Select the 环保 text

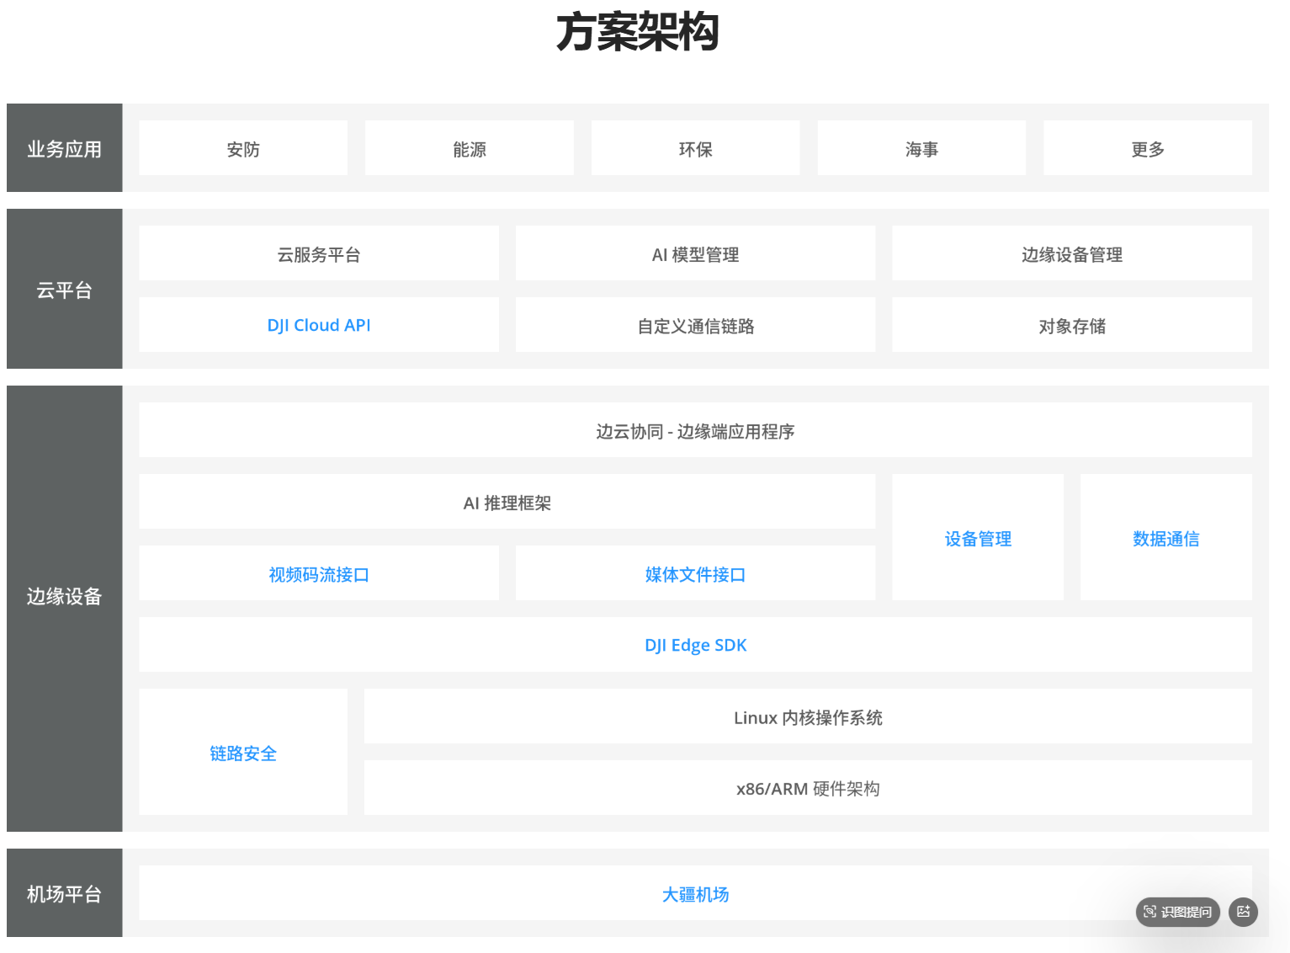tap(696, 149)
